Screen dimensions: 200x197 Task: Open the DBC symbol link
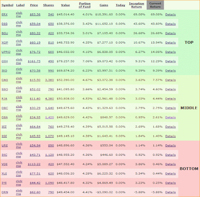point(5,108)
